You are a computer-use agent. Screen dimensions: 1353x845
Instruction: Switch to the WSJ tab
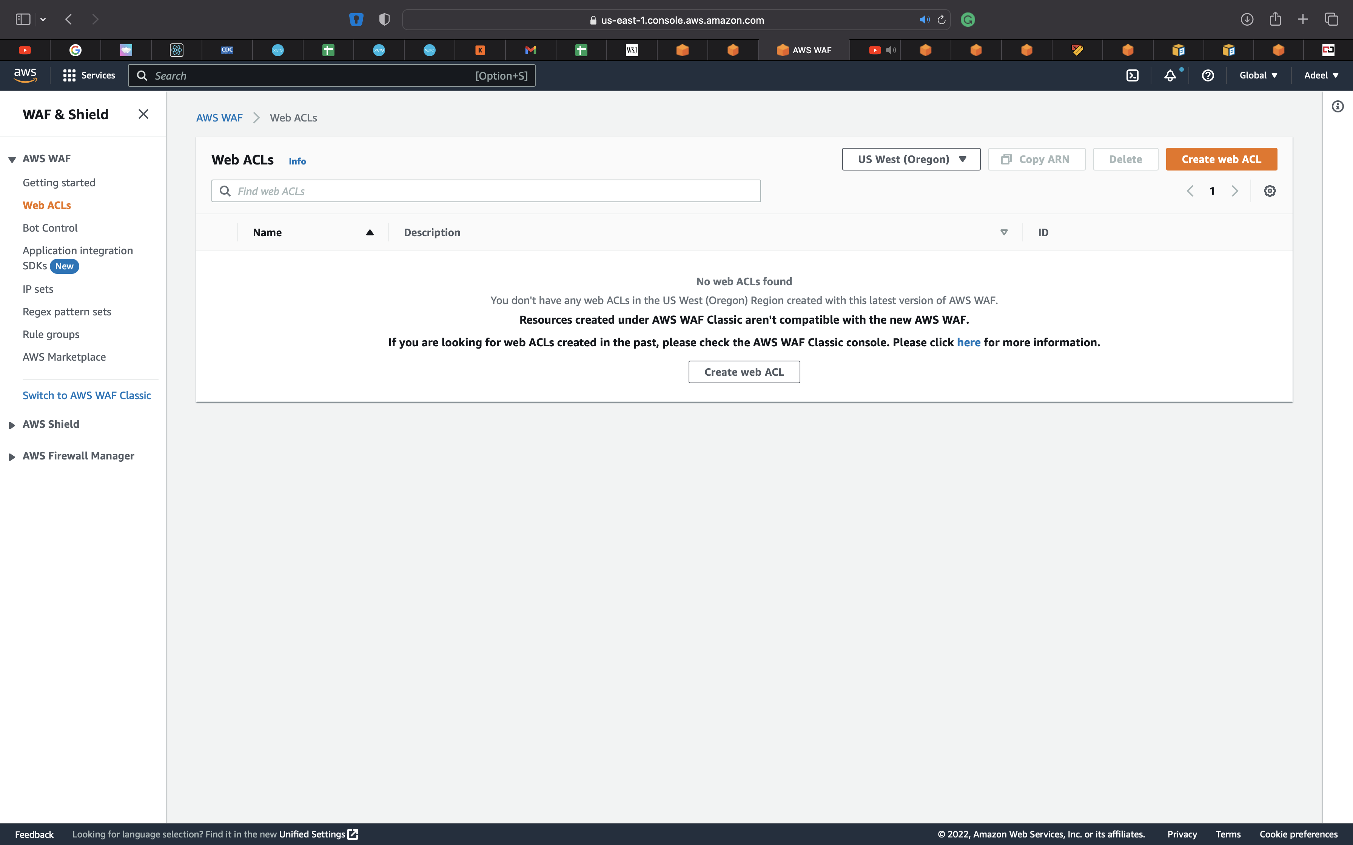pyautogui.click(x=632, y=50)
